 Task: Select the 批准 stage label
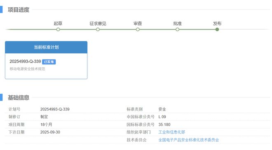click(x=178, y=23)
